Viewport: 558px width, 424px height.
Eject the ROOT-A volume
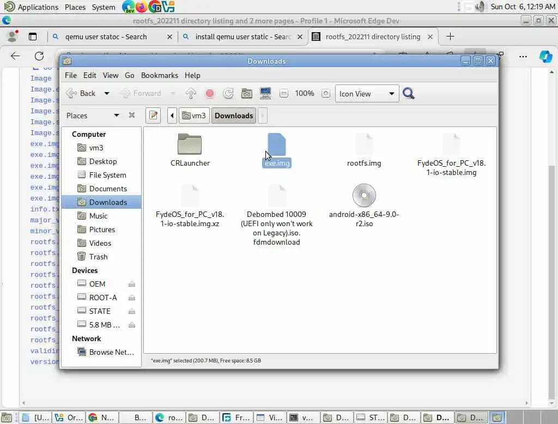pyautogui.click(x=132, y=298)
